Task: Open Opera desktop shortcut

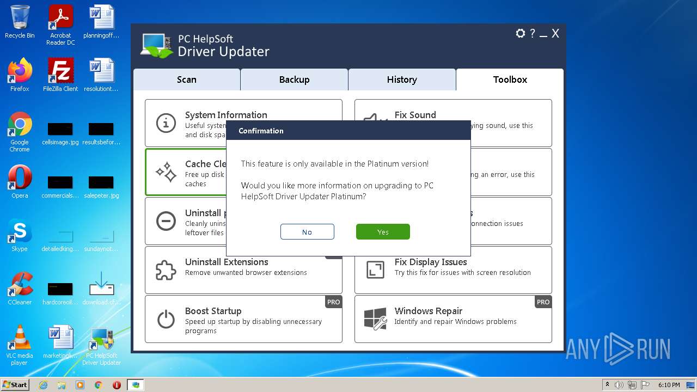Action: tap(20, 182)
